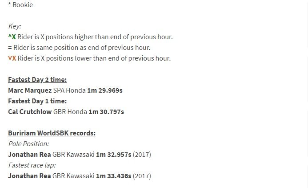308x188 pixels.
Task: Click the name Marc Marquez
Action: (x=30, y=90)
